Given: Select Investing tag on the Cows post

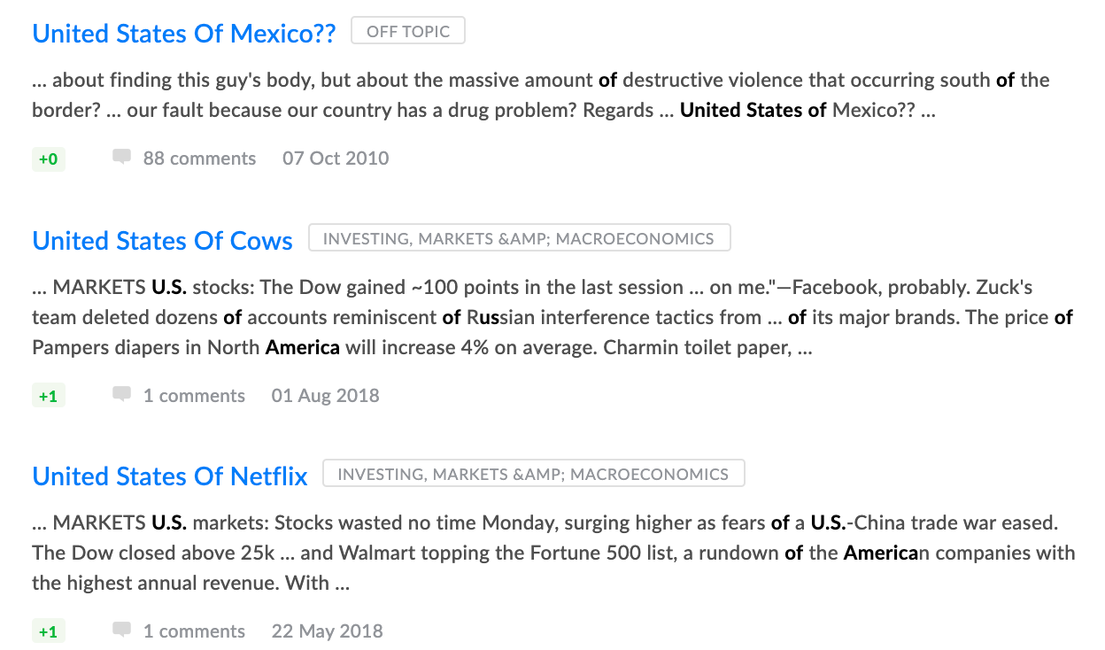Looking at the screenshot, I should coord(519,238).
